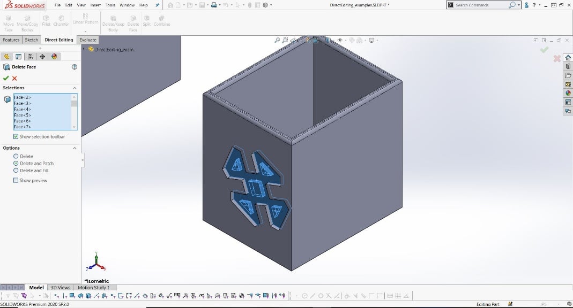The width and height of the screenshot is (573, 308).
Task: Open the Motion Study 1 tab
Action: point(93,288)
